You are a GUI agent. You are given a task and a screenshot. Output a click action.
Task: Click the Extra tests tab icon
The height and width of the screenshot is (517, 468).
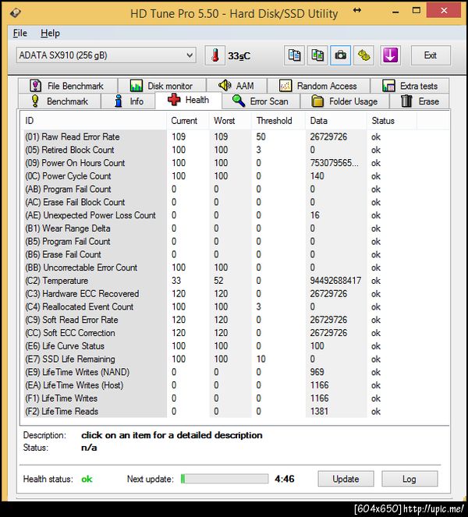[x=389, y=86]
